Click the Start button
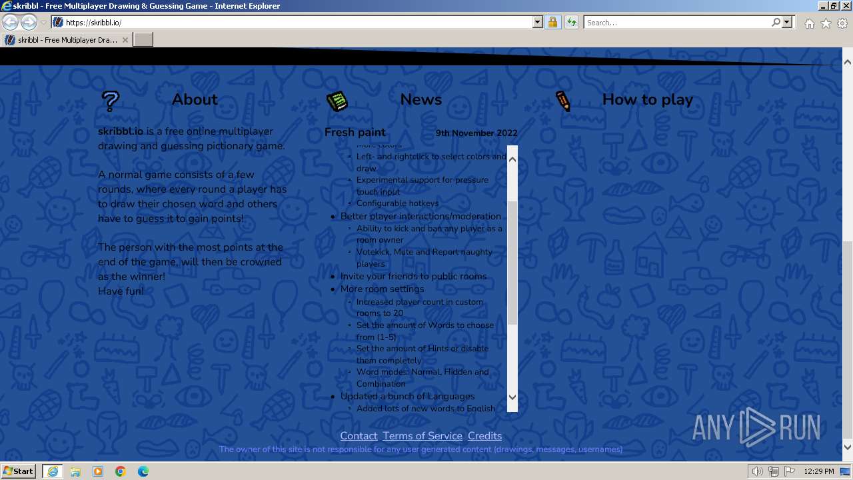The height and width of the screenshot is (480, 853). (18, 471)
